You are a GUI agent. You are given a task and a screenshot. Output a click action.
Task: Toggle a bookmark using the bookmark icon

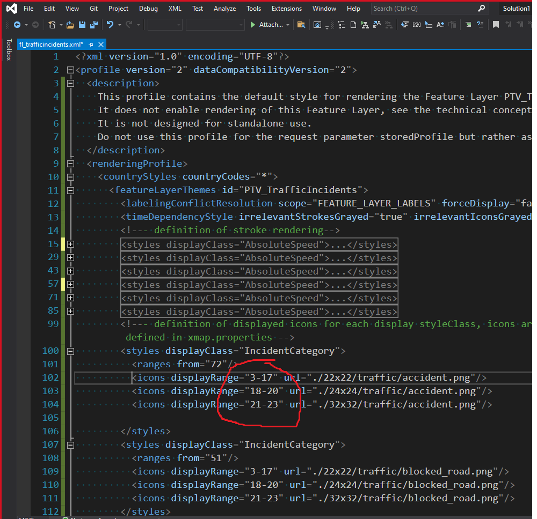pyautogui.click(x=496, y=25)
